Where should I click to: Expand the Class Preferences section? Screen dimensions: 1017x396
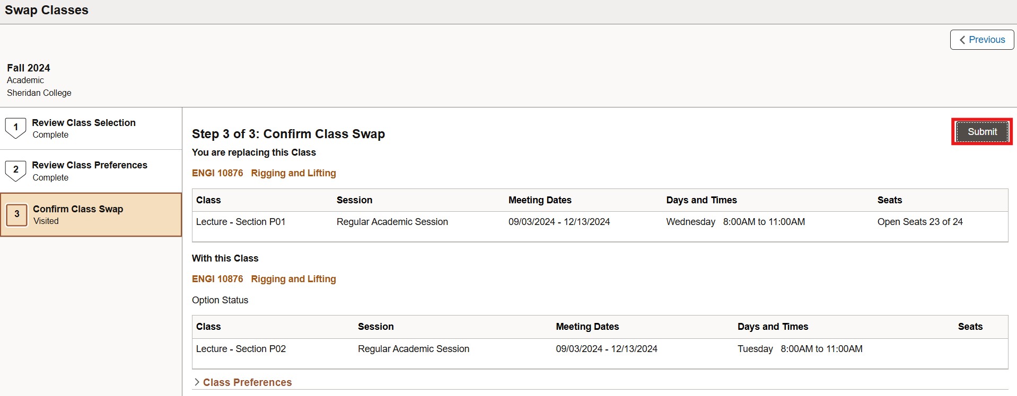point(247,382)
